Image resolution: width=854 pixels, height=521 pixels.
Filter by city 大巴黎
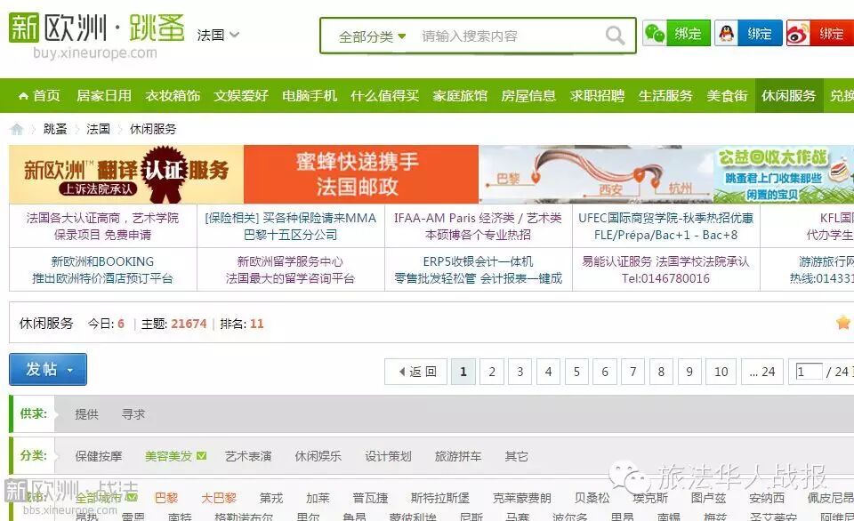pyautogui.click(x=219, y=498)
